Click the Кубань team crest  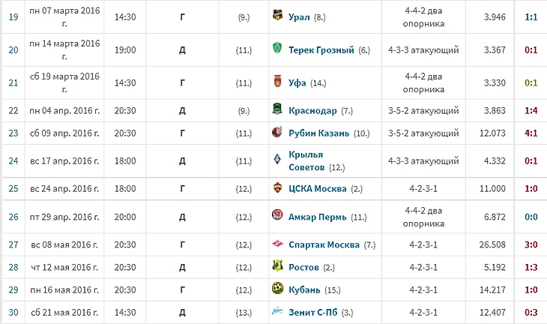tap(278, 289)
